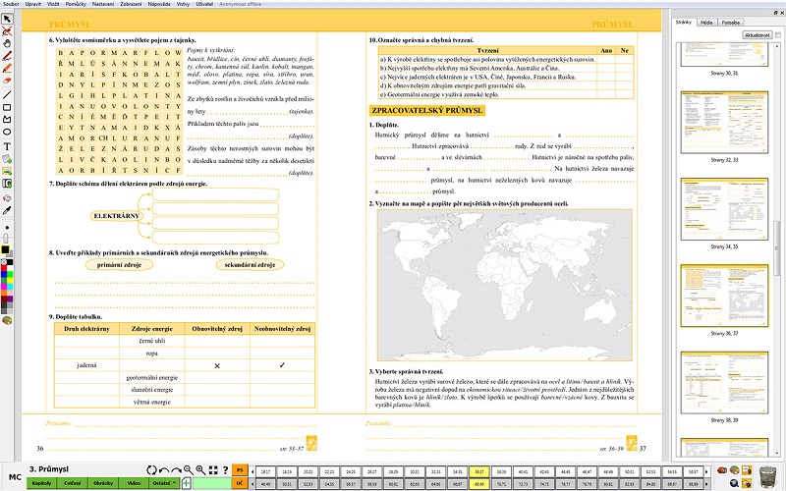Screen dimensions: 786x491
Task: Open the Soubor menu
Action: (11, 4)
